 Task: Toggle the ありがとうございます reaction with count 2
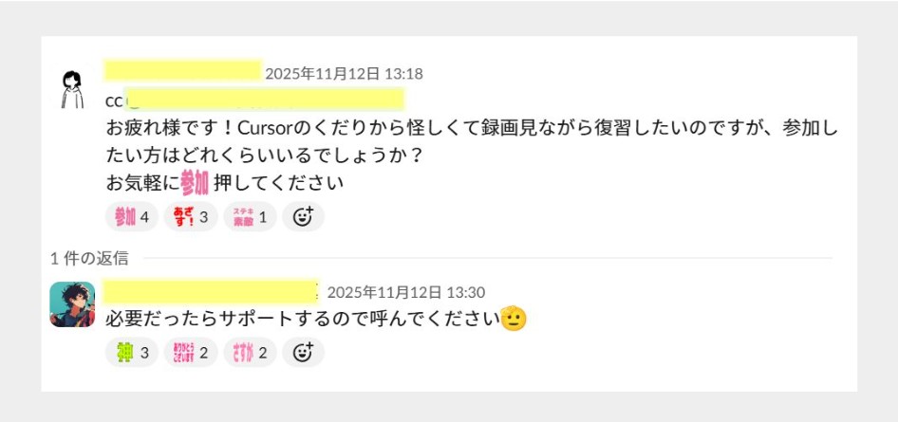191,353
